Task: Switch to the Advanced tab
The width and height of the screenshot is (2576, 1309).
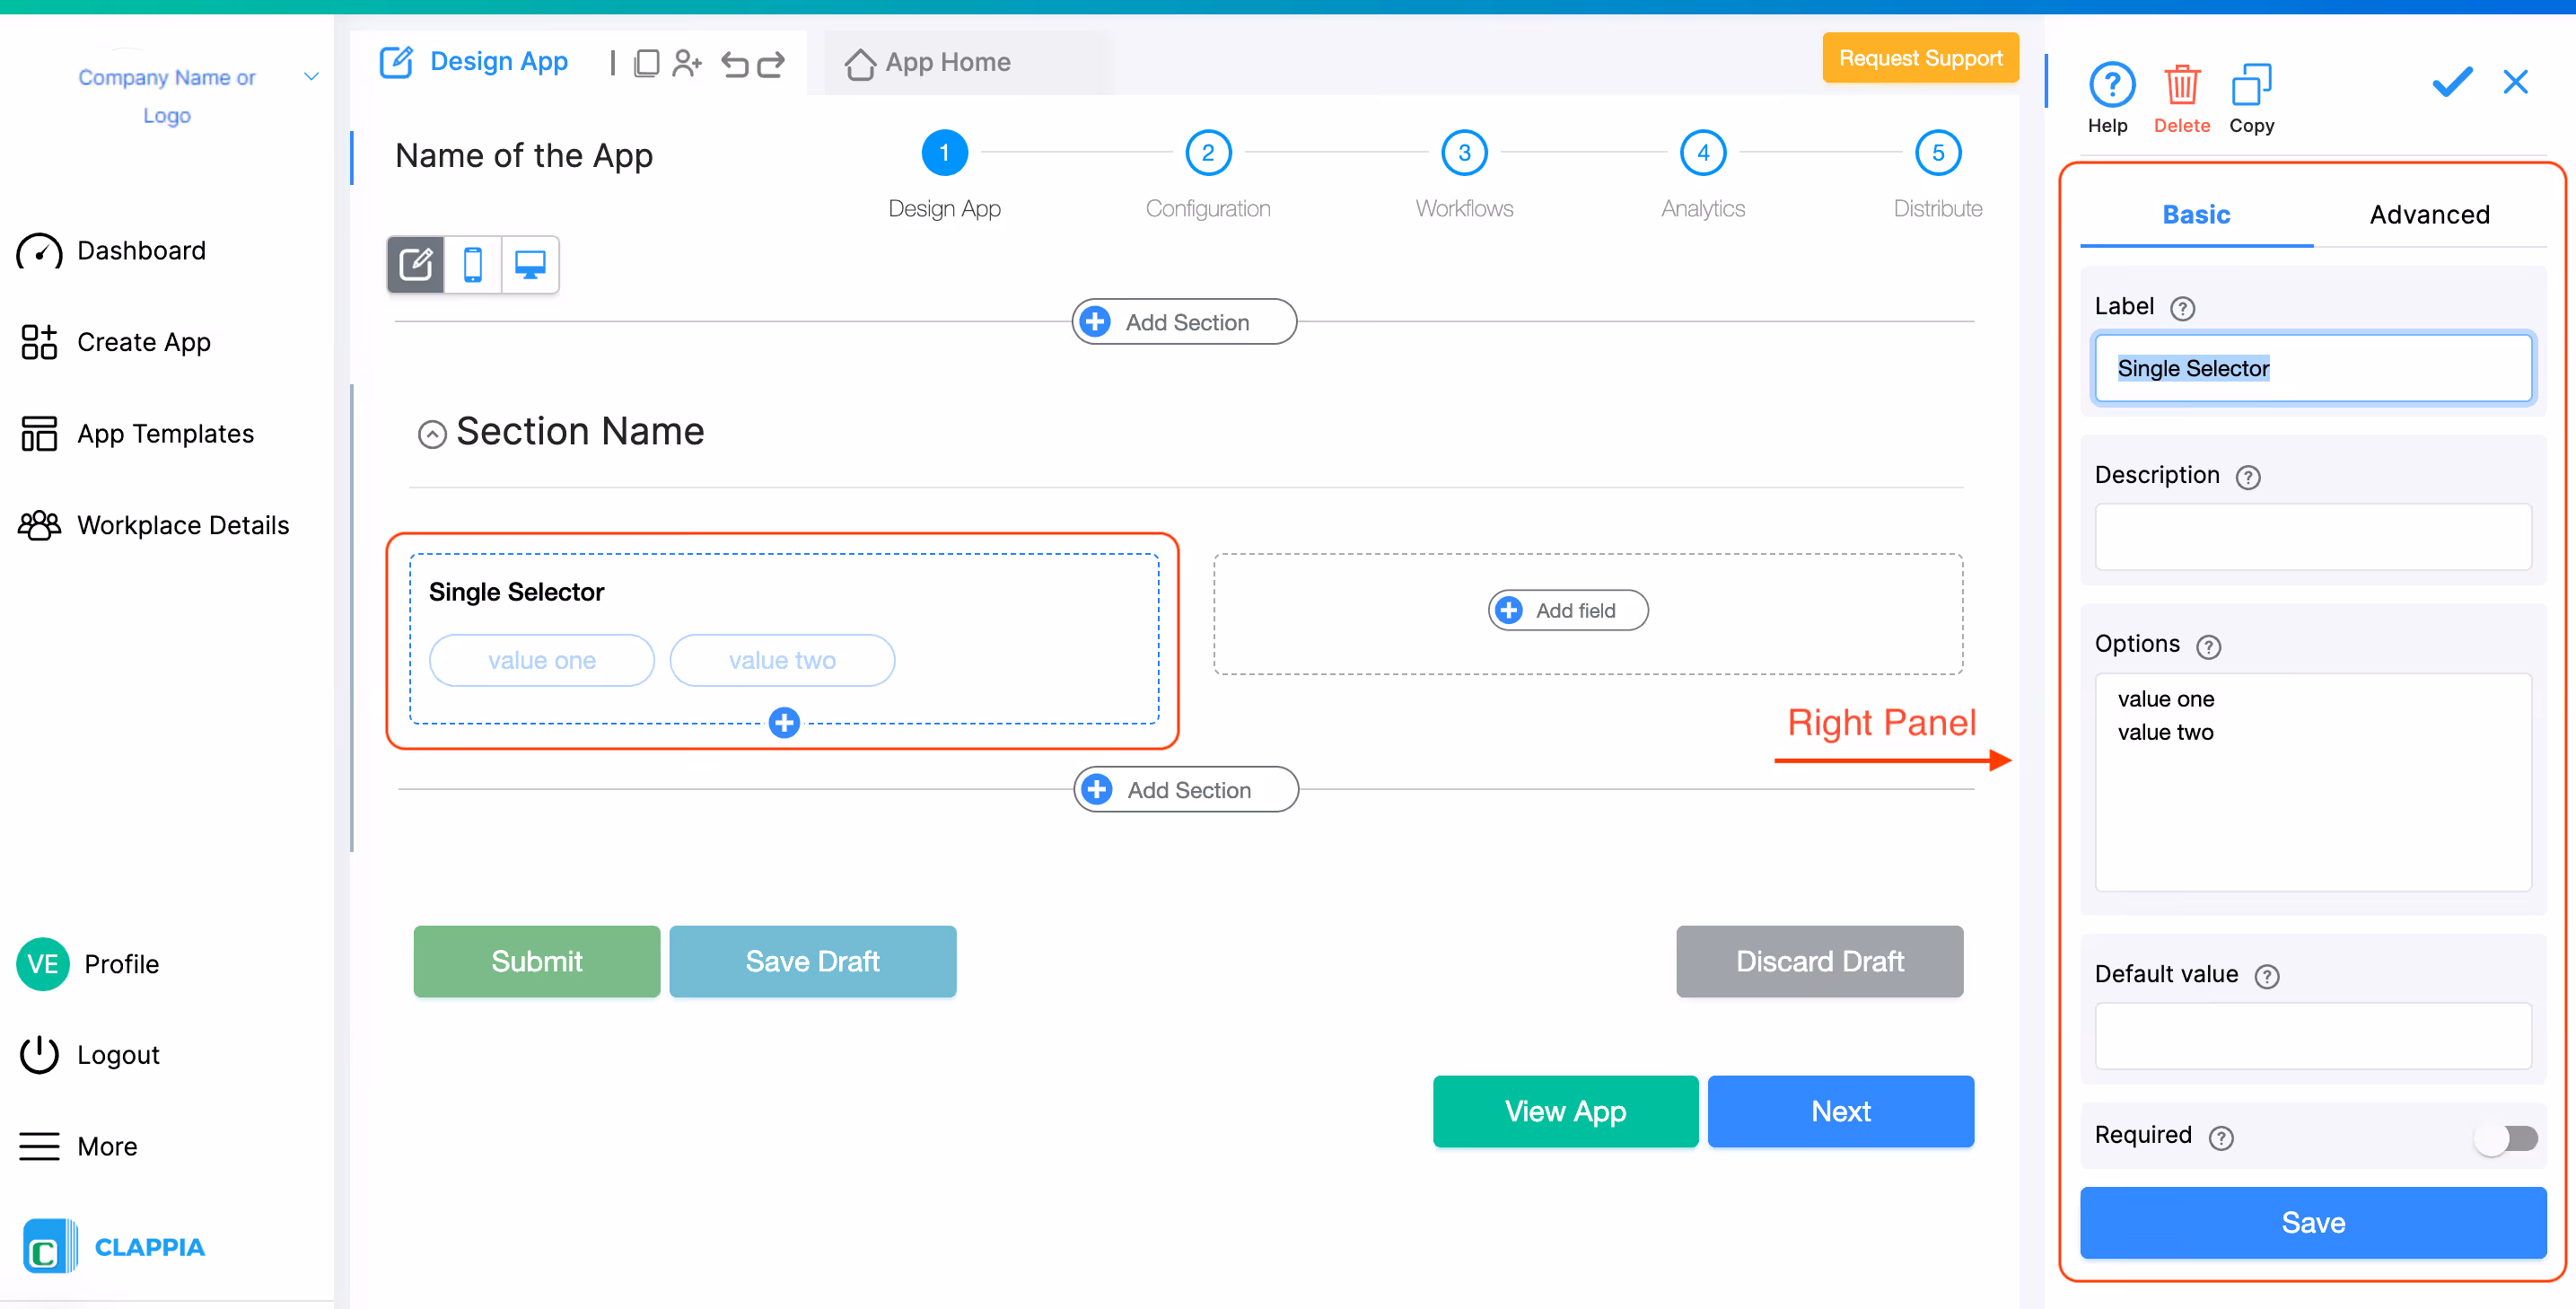Action: [2429, 214]
